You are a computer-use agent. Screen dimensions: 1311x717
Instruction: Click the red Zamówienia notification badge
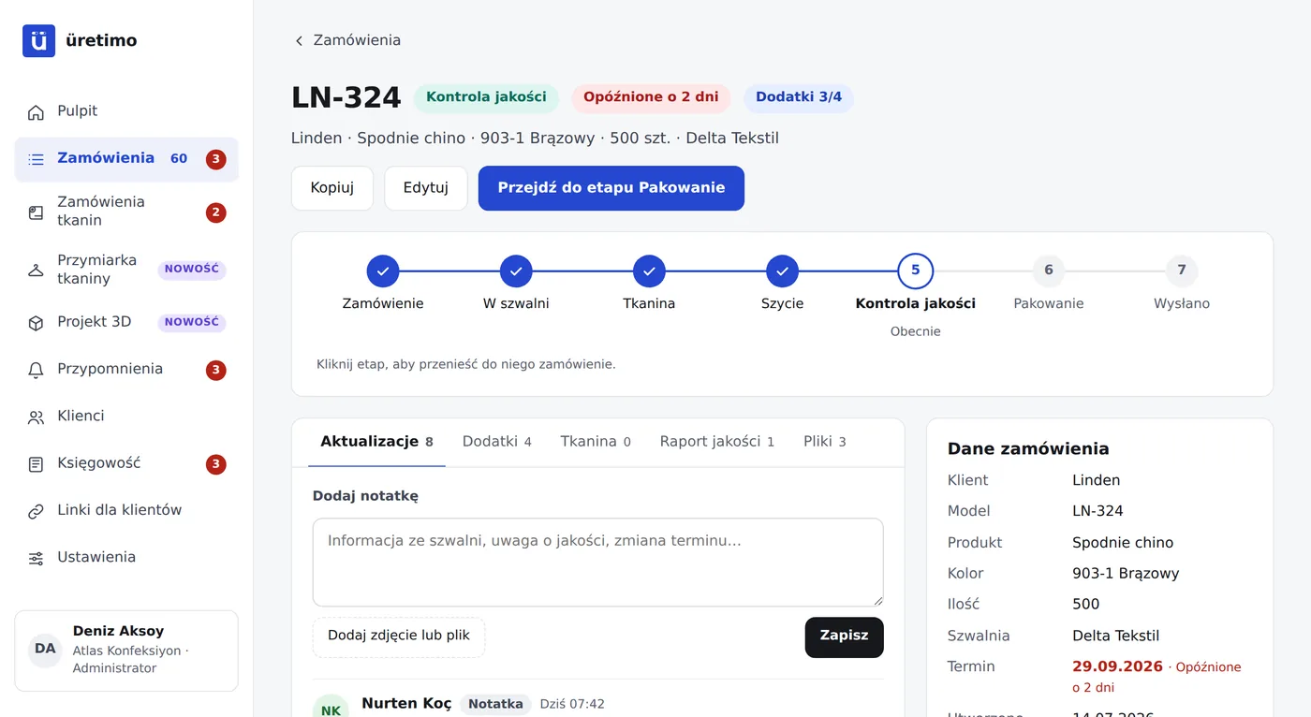click(x=216, y=159)
